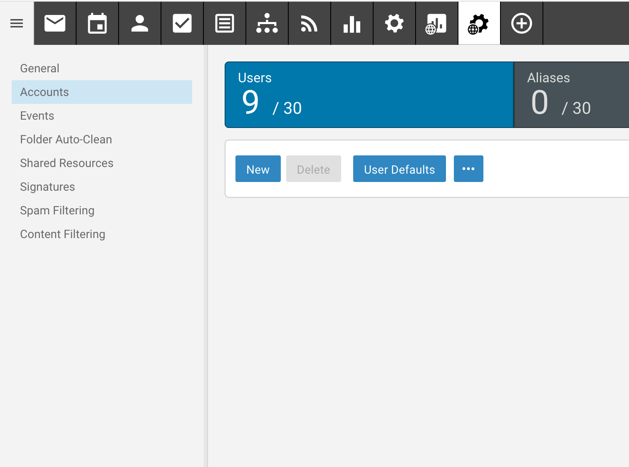The image size is (629, 467).
Task: Open the Email envelope icon
Action: [x=55, y=23]
